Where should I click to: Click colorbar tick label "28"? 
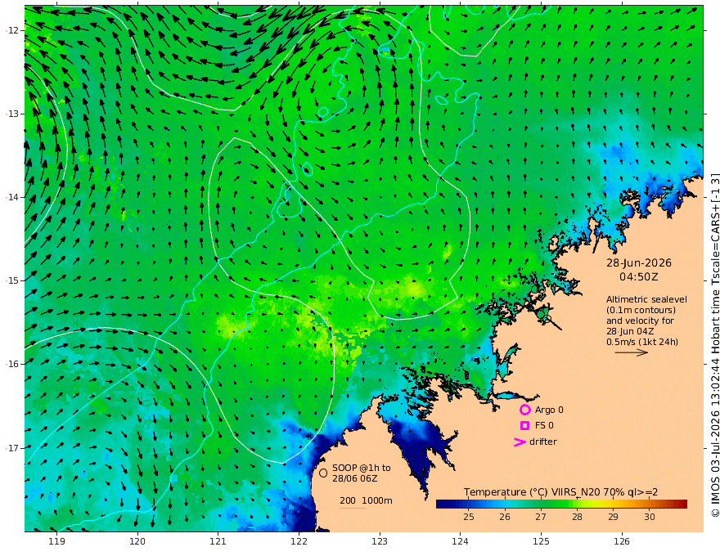click(577, 517)
